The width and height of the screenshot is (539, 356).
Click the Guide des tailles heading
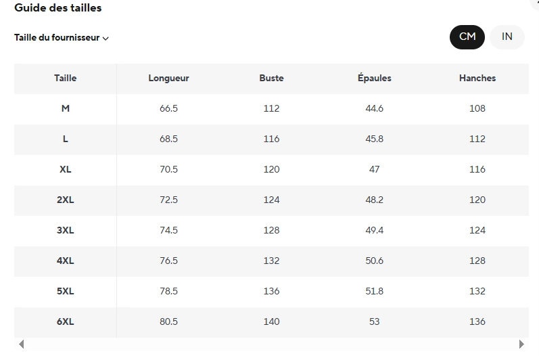(x=57, y=7)
